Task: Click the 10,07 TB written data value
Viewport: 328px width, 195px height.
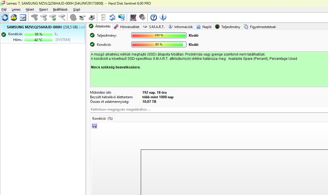Action: [149, 102]
